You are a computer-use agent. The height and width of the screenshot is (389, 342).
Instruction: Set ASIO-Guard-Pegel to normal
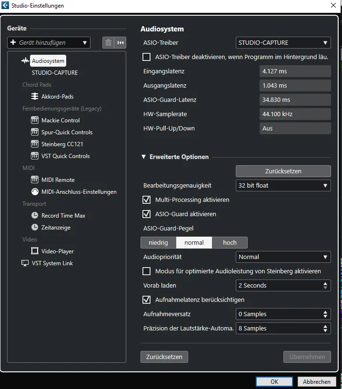coord(194,243)
